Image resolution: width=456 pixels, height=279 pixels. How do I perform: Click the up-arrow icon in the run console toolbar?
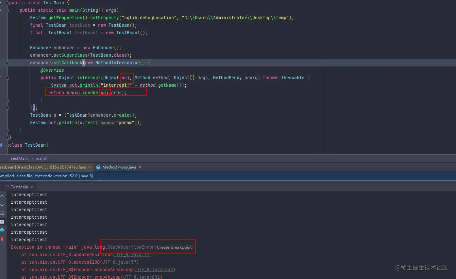click(x=2, y=196)
